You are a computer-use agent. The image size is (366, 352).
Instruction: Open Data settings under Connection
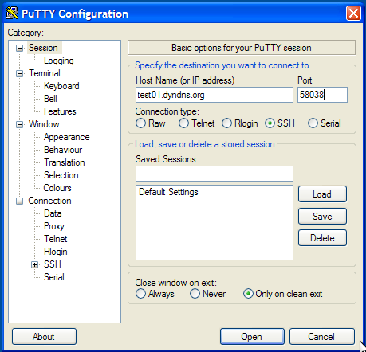click(x=53, y=213)
